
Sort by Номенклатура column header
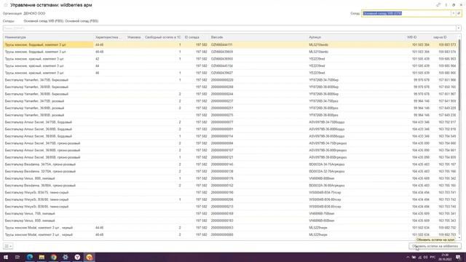coord(49,37)
